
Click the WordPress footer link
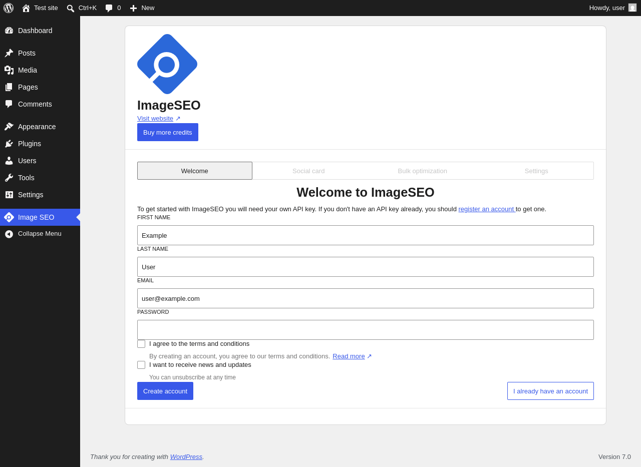coord(186,456)
